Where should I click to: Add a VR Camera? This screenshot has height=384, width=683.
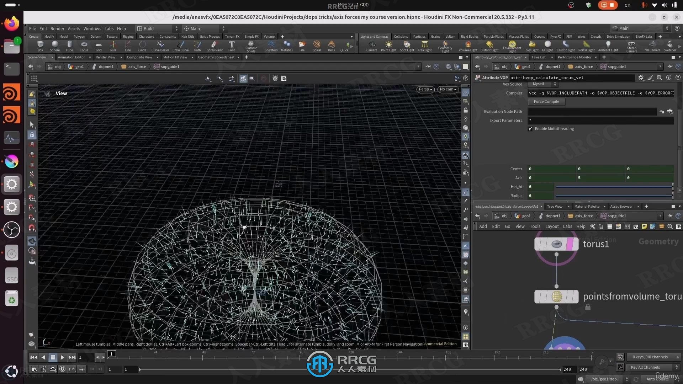pos(653,46)
